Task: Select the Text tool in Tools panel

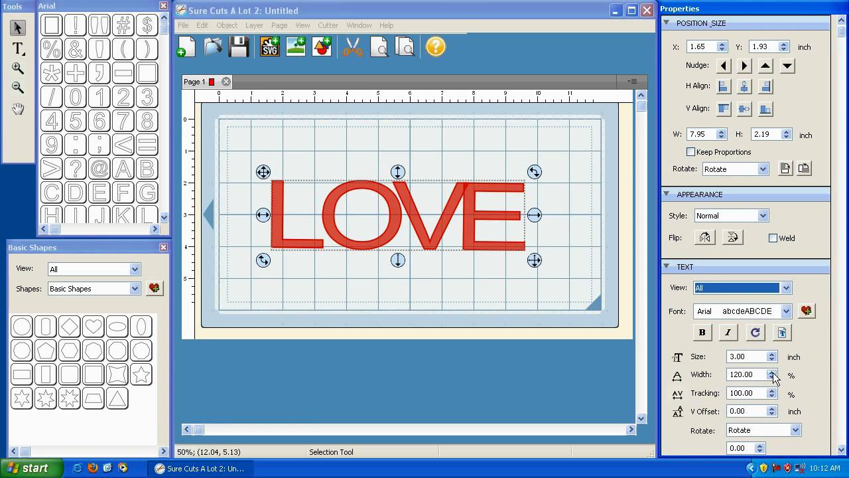Action: coord(18,48)
